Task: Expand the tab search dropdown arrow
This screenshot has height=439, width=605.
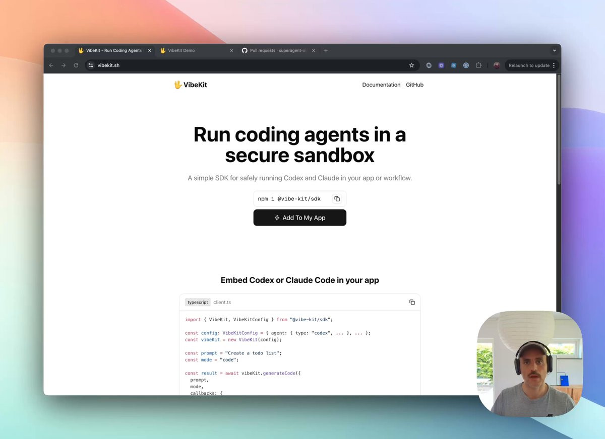Action: (554, 50)
